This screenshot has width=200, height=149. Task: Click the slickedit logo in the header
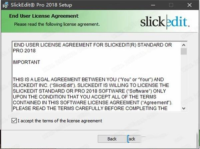coord(165,22)
